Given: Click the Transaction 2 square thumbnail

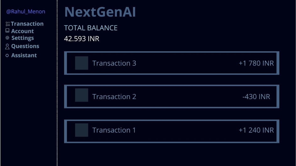Looking at the screenshot, I should click(81, 95).
